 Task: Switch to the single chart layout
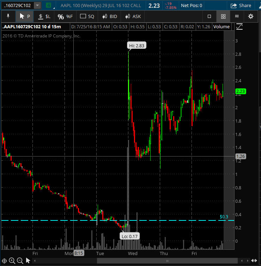pyautogui.click(x=209, y=17)
